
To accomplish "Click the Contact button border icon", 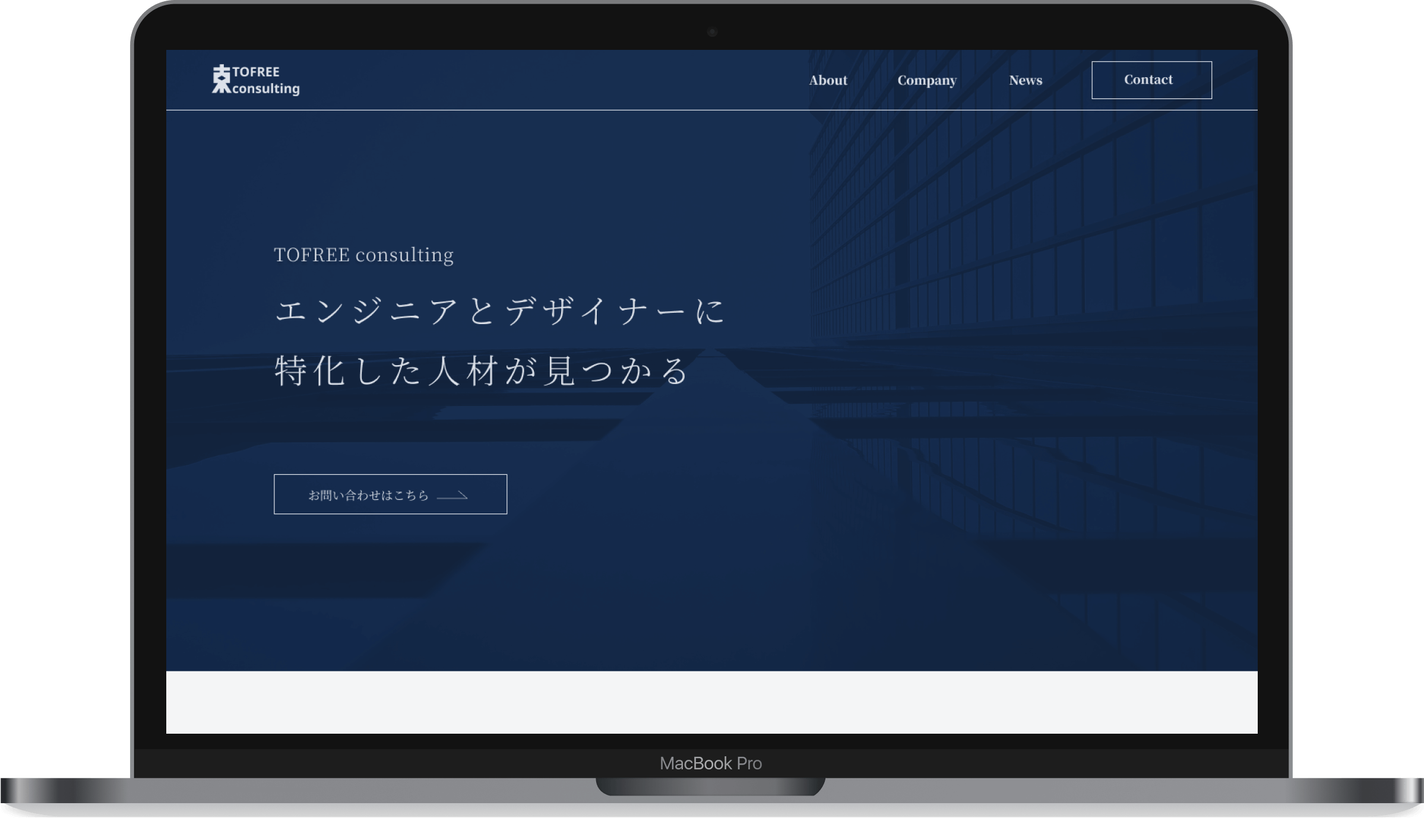I will tap(1151, 79).
